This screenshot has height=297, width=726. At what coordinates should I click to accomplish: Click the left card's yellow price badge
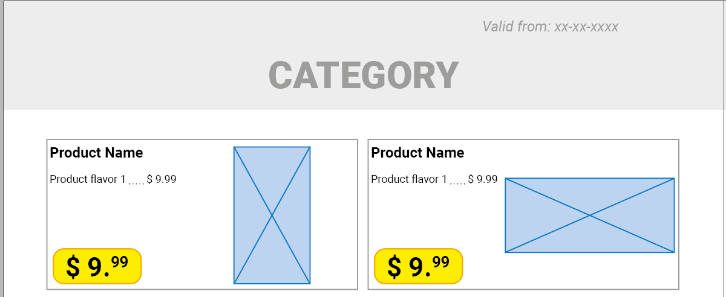pos(97,266)
